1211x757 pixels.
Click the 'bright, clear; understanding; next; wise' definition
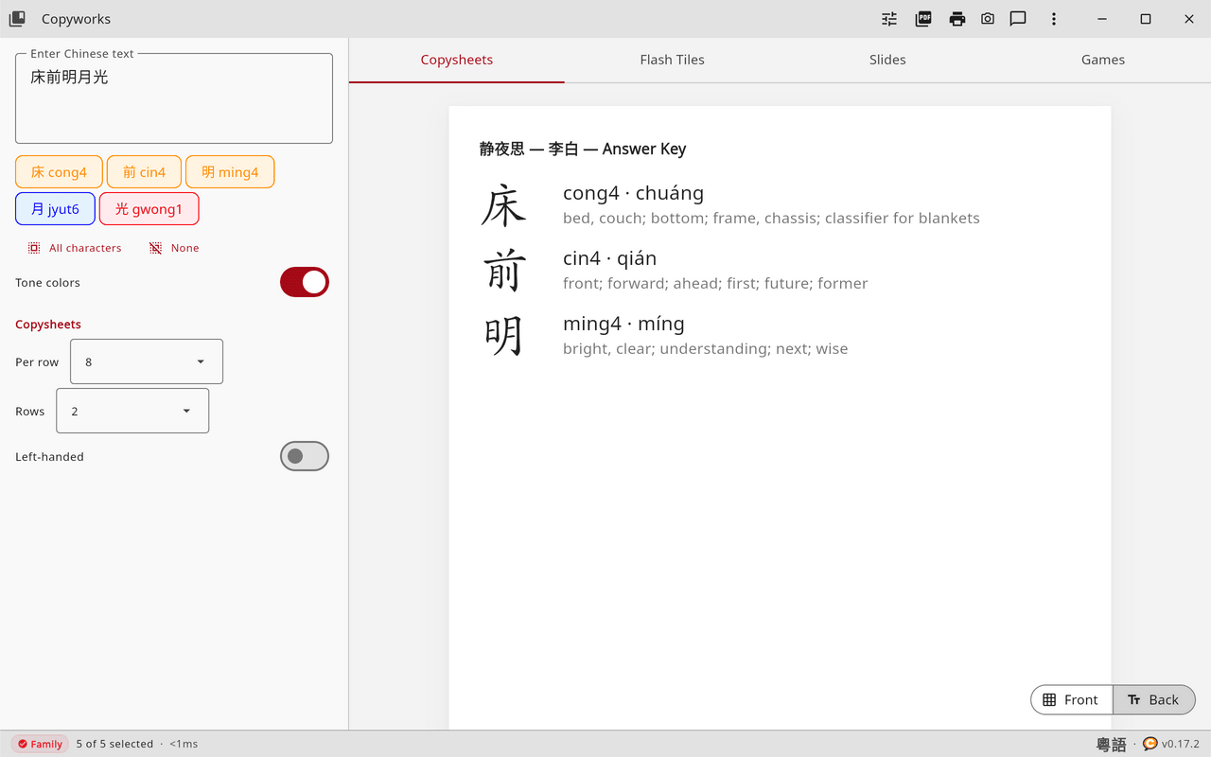click(x=705, y=349)
